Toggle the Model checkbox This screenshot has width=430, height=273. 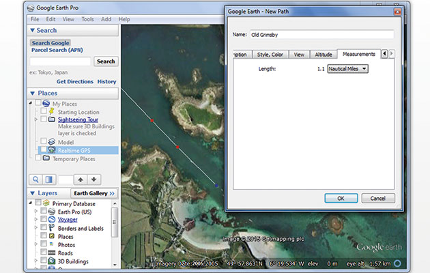pos(44,141)
